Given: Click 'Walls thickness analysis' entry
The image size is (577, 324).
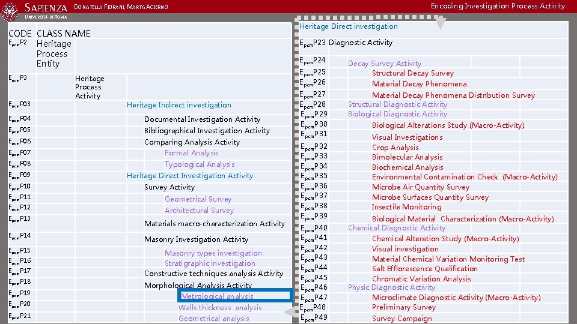Looking at the screenshot, I should point(220,308).
